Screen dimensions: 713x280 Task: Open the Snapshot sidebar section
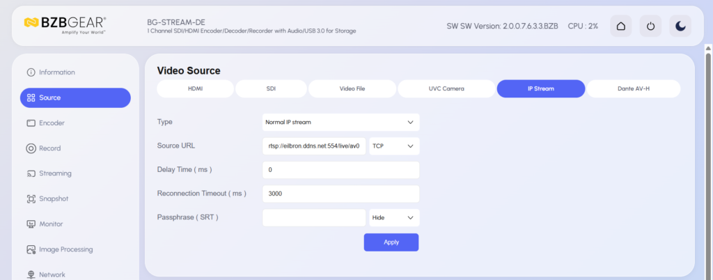[x=54, y=199]
